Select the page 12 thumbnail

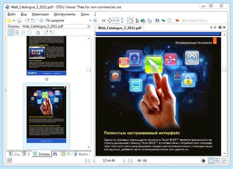coord(46,56)
